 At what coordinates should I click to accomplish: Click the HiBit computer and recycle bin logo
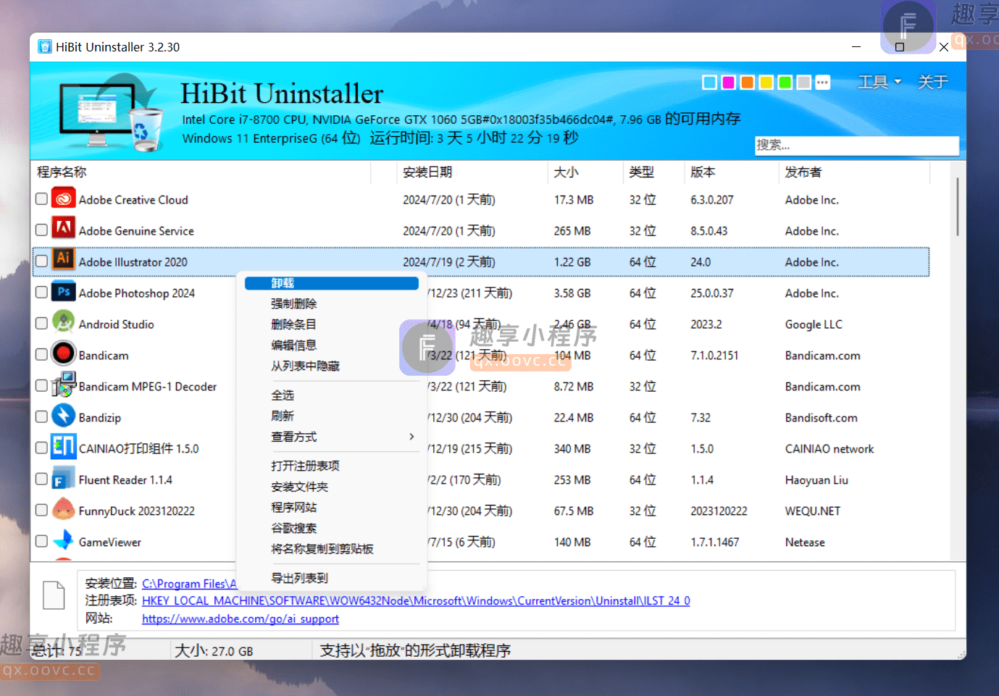tap(111, 113)
